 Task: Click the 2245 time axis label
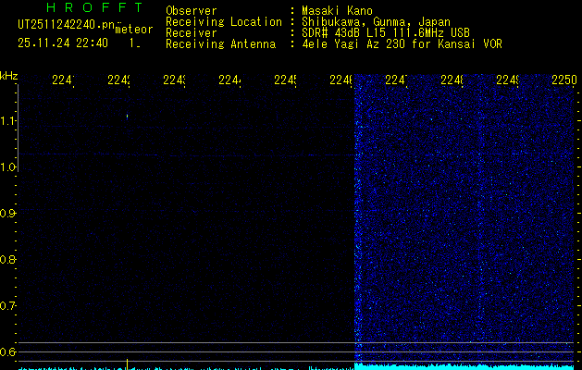point(285,80)
